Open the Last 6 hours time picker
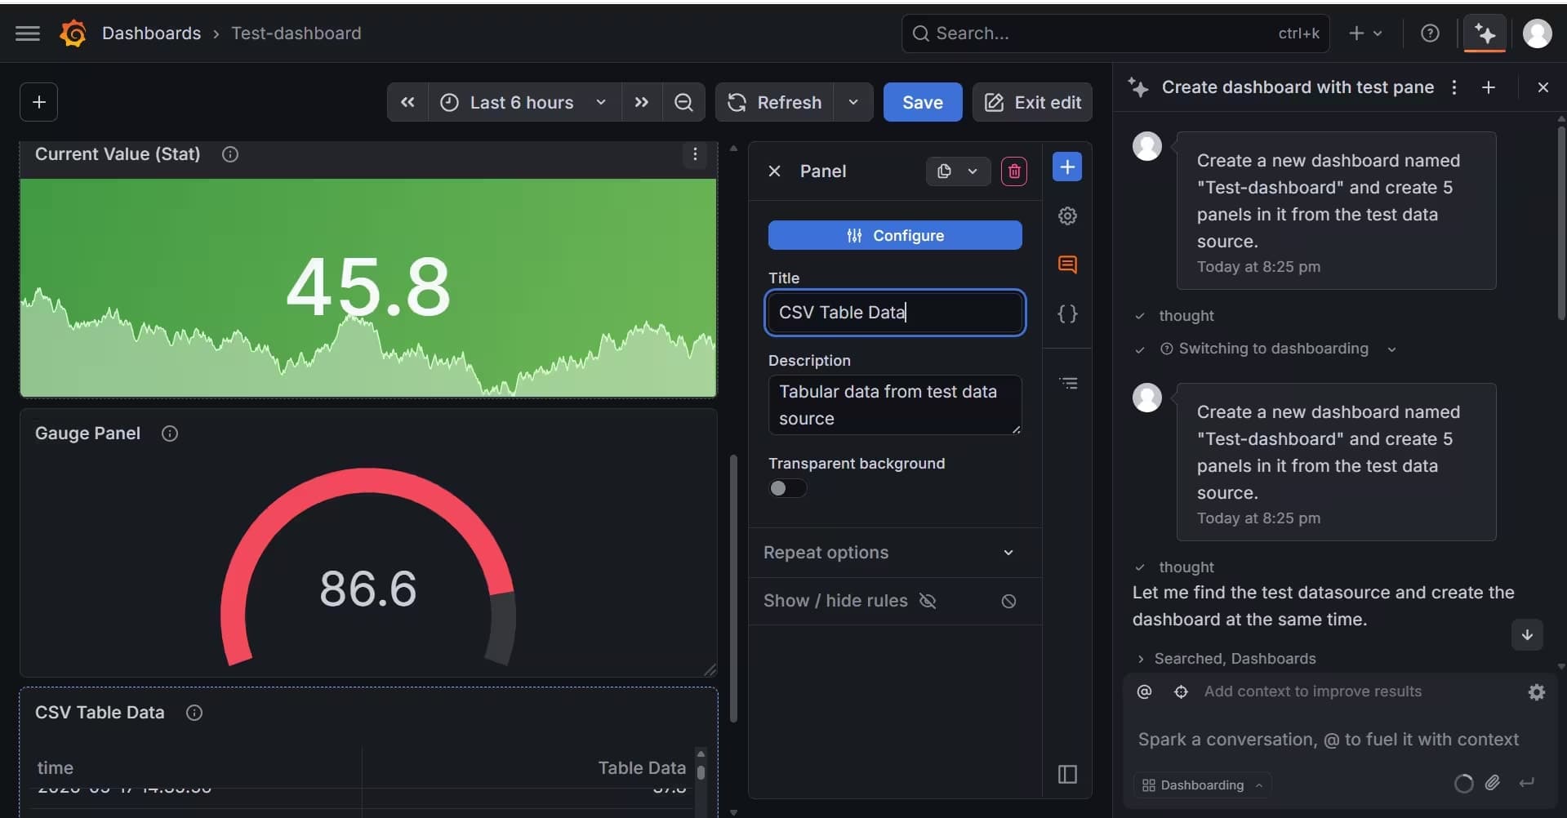 pos(524,102)
